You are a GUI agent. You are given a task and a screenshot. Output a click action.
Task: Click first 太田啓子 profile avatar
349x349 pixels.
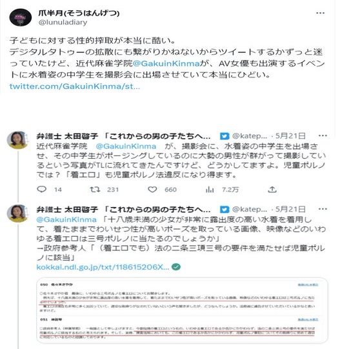(x=17, y=140)
